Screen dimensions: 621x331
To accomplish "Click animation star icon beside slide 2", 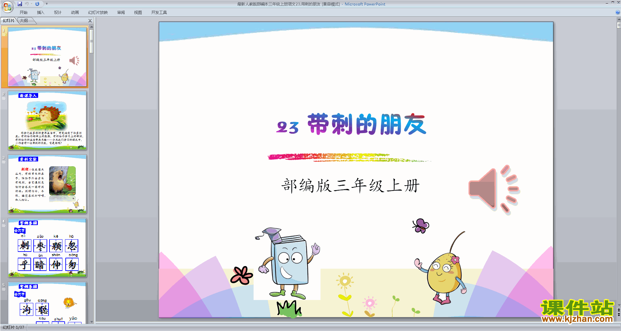I will (x=4, y=98).
